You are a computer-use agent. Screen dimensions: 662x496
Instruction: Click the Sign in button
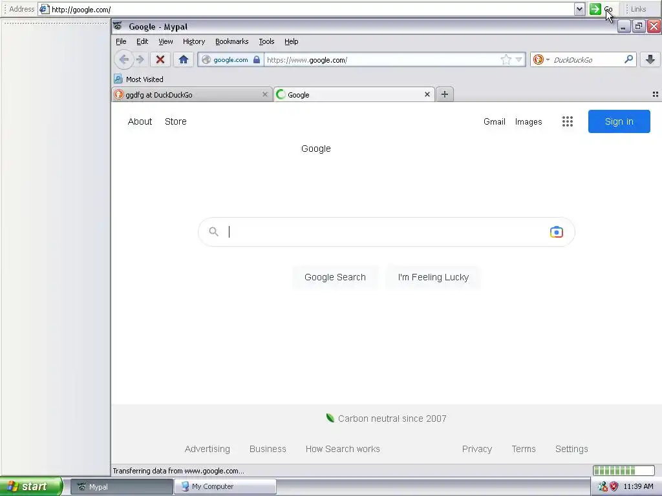(x=619, y=121)
